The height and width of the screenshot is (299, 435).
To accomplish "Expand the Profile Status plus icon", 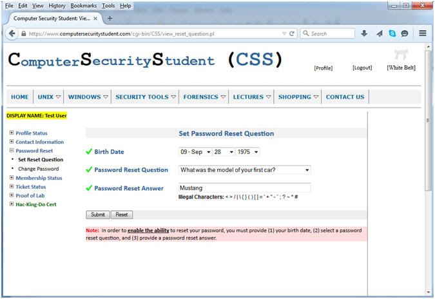I will click(12, 133).
